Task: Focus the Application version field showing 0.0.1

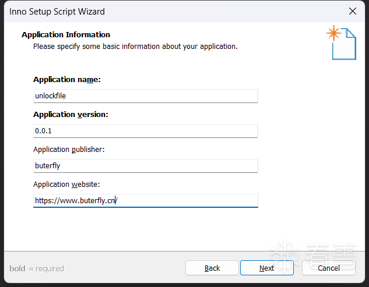Action: click(145, 131)
